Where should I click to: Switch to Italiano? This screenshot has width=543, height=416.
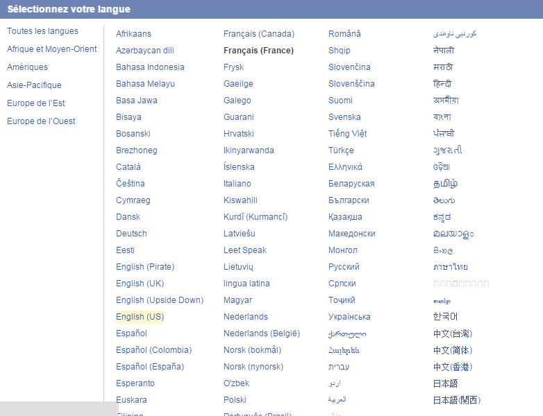tap(237, 183)
